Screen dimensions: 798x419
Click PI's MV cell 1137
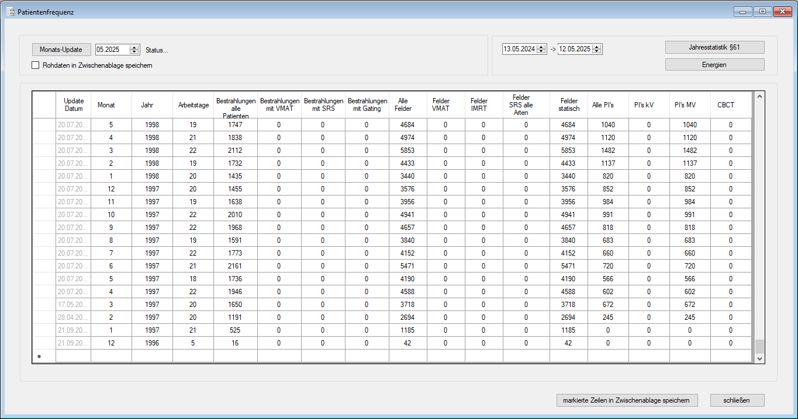690,163
